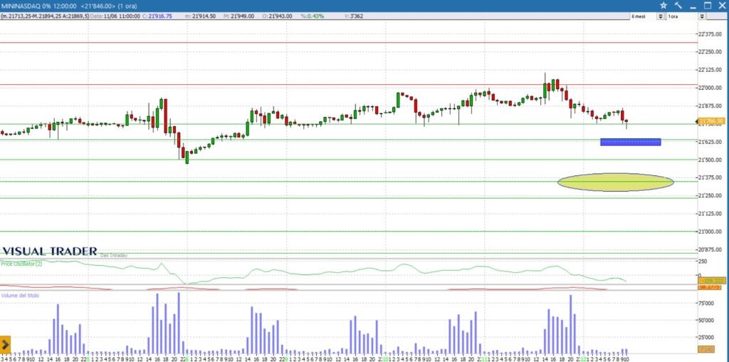This screenshot has width=729, height=362.
Task: Click the volume scale label 50'000
Action: 707,321
